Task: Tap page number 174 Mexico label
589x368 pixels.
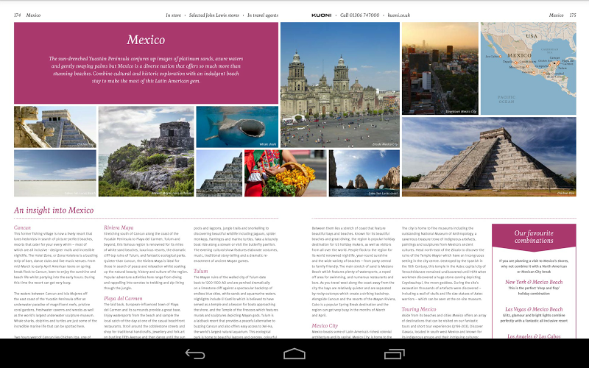Action: (27, 15)
